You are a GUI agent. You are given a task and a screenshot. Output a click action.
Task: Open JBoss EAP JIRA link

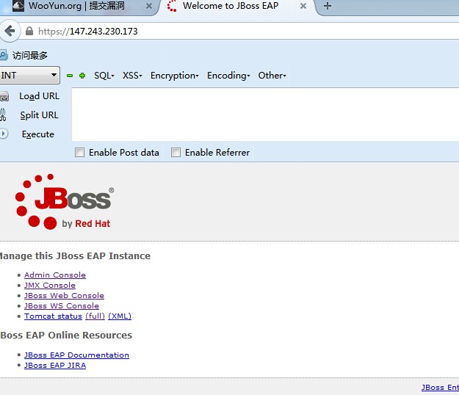pos(55,365)
